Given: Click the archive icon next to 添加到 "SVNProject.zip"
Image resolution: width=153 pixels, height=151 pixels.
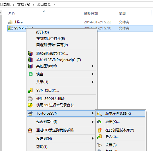Looking at the screenshot, I should coord(30,60).
